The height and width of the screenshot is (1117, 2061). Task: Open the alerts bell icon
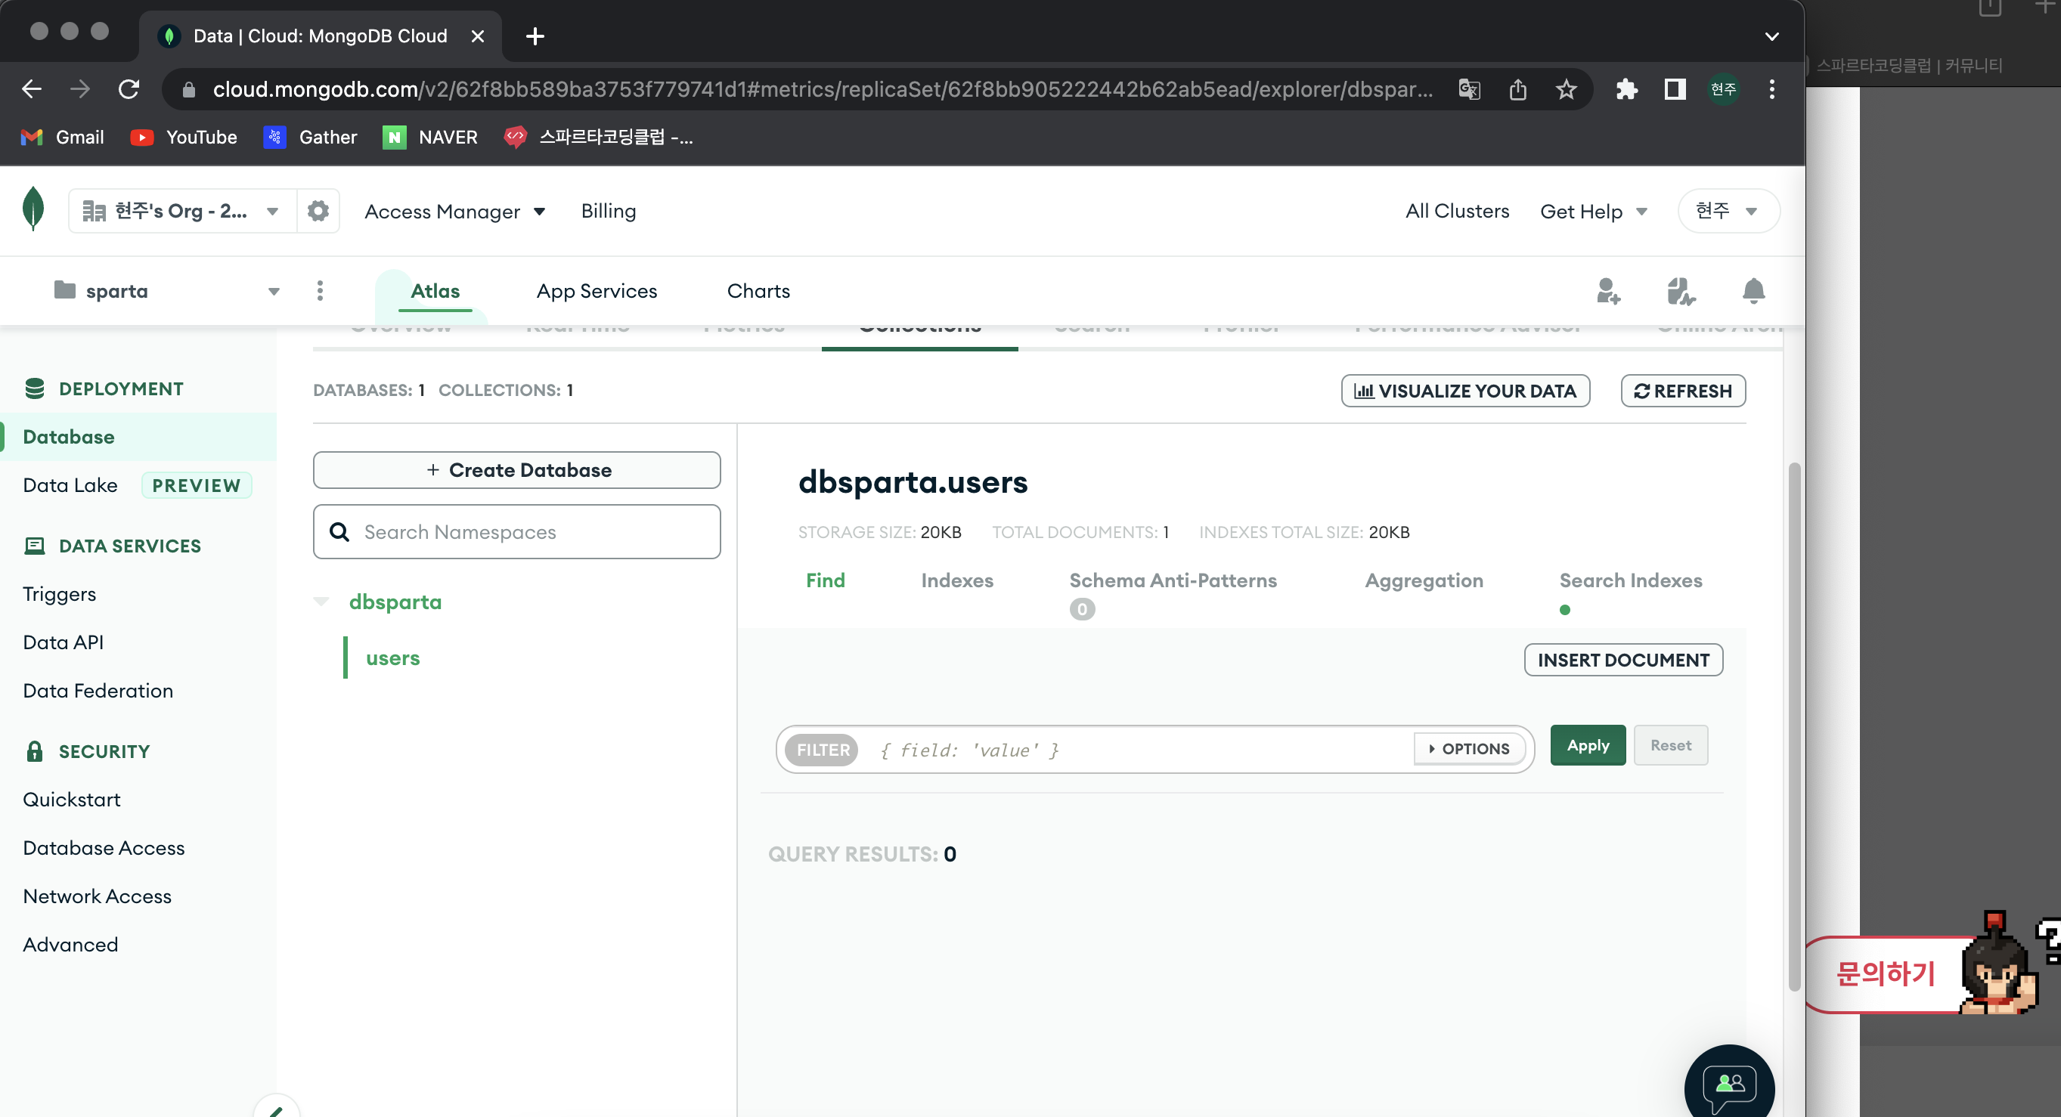tap(1753, 290)
